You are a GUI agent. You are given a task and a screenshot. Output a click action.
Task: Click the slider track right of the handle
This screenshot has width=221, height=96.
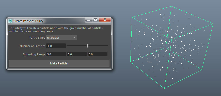pyautogui.click(x=98, y=46)
